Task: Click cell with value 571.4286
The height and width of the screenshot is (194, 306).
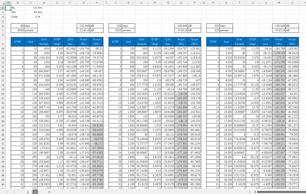Action: pos(44,76)
